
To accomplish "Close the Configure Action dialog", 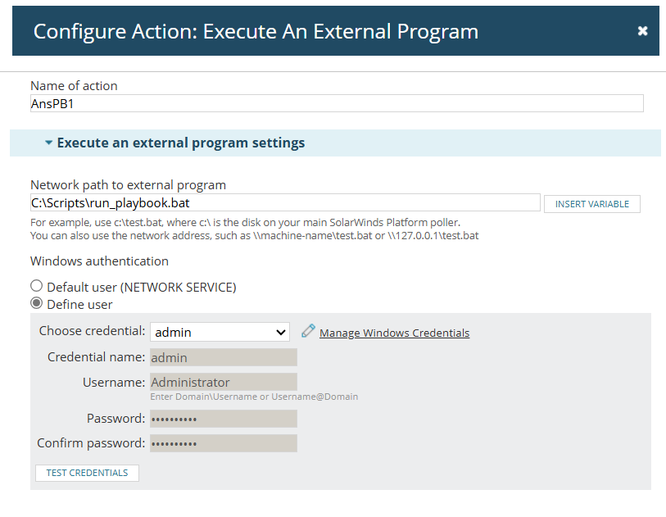I will pyautogui.click(x=642, y=31).
